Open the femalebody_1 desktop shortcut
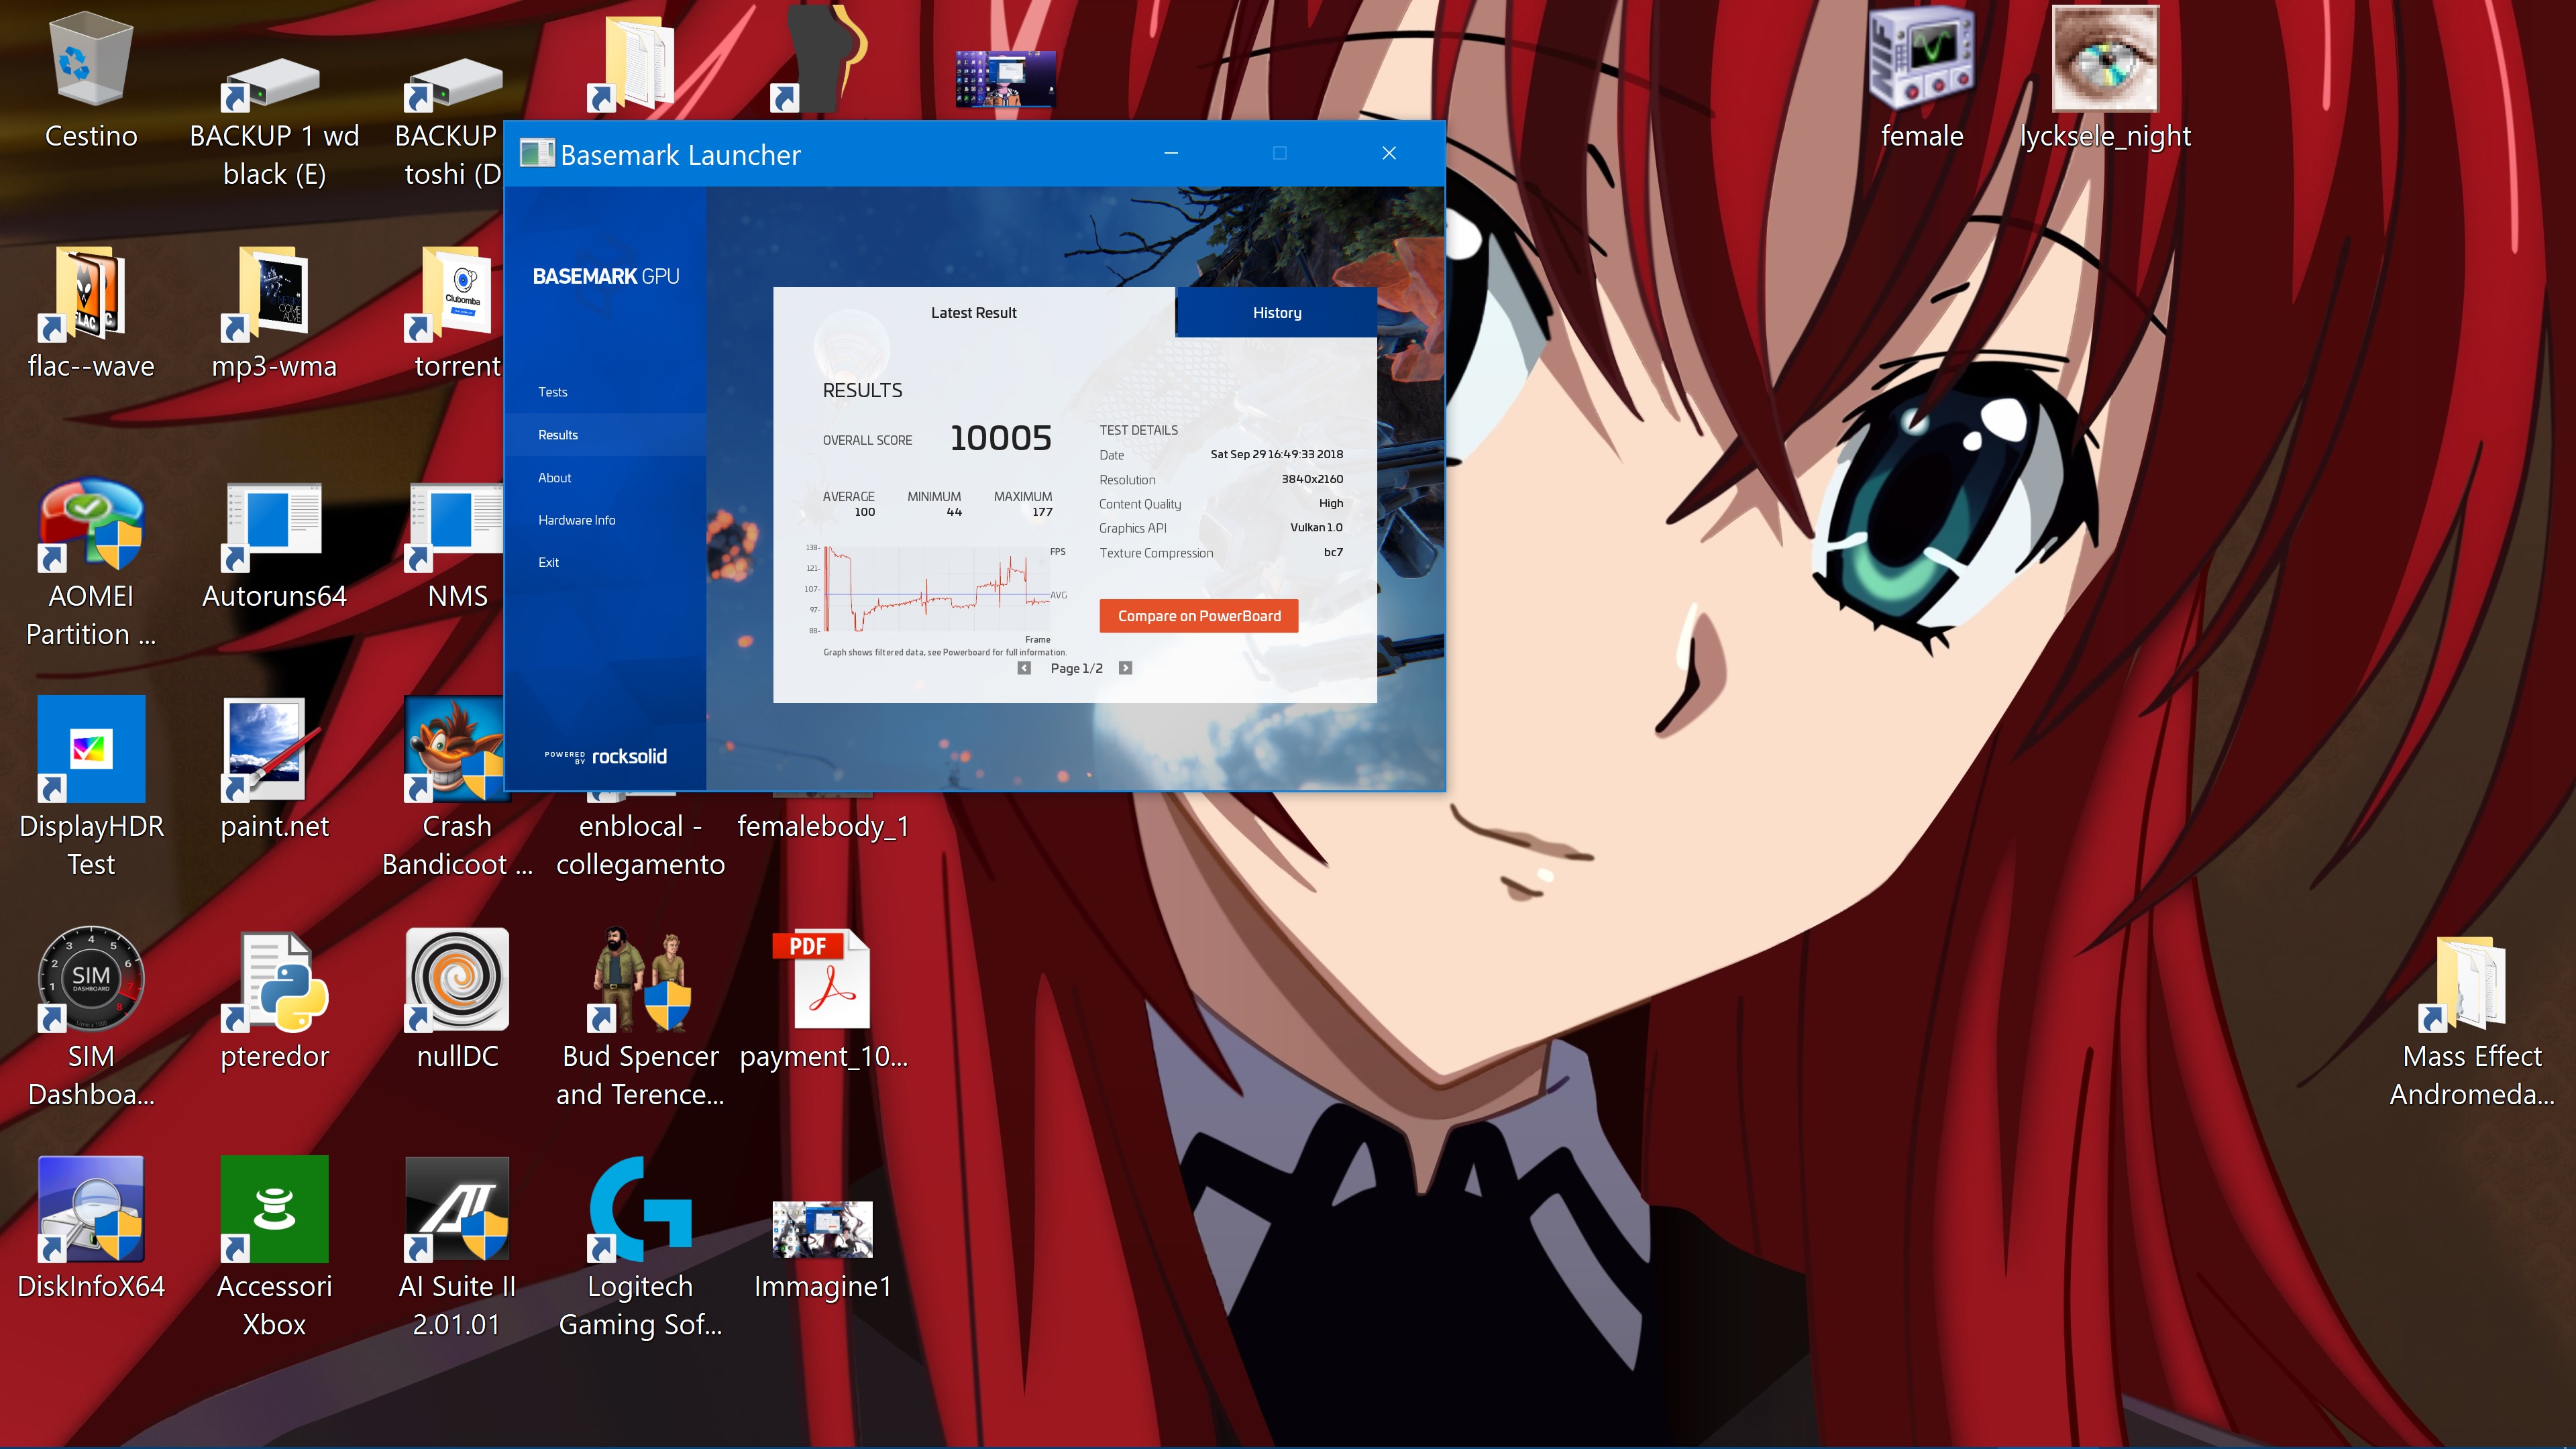2576x1449 pixels. point(822,826)
